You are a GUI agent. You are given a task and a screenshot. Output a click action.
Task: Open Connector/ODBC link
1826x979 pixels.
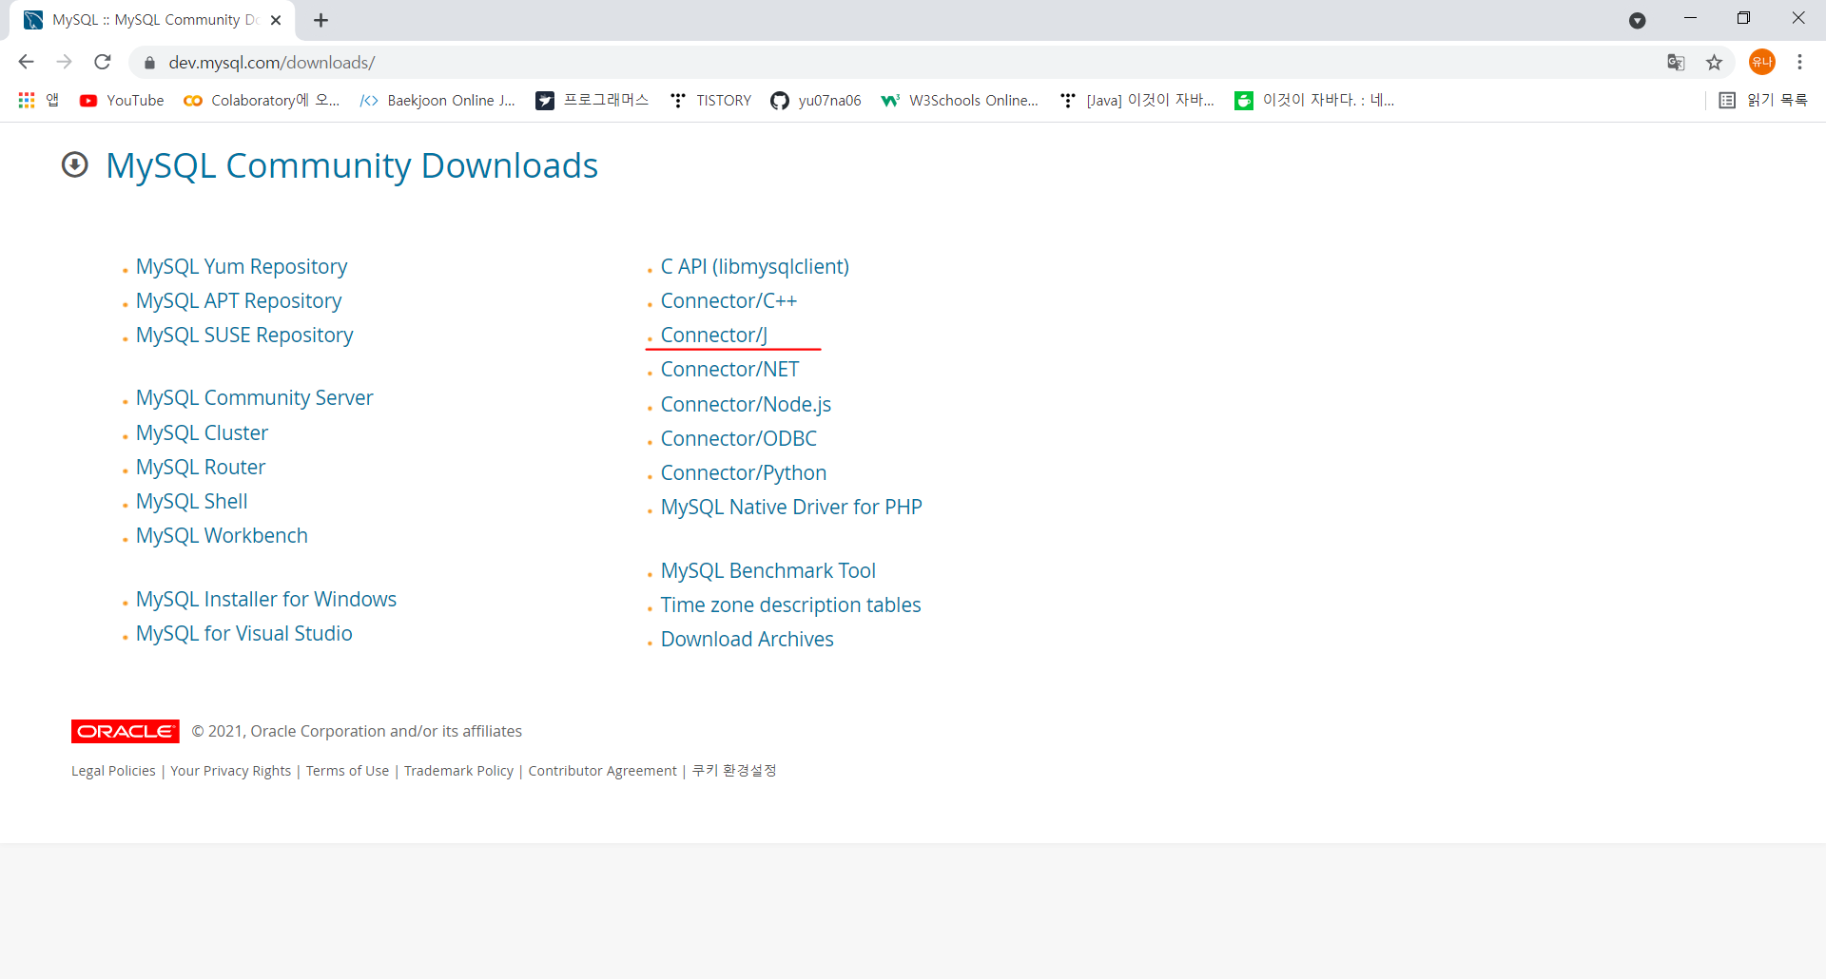(739, 438)
